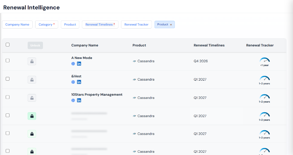Click the Company Name column header
The height and width of the screenshot is (155, 293).
85,45
